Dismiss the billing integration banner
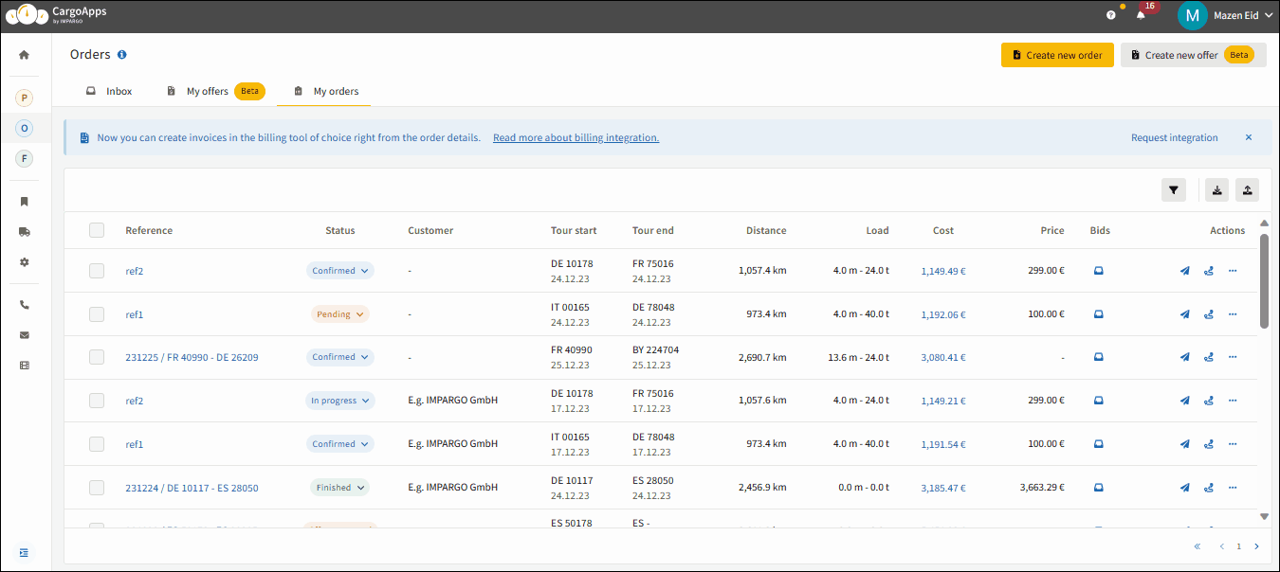 [x=1249, y=137]
